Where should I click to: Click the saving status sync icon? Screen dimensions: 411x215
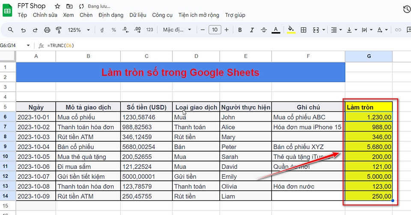point(81,6)
